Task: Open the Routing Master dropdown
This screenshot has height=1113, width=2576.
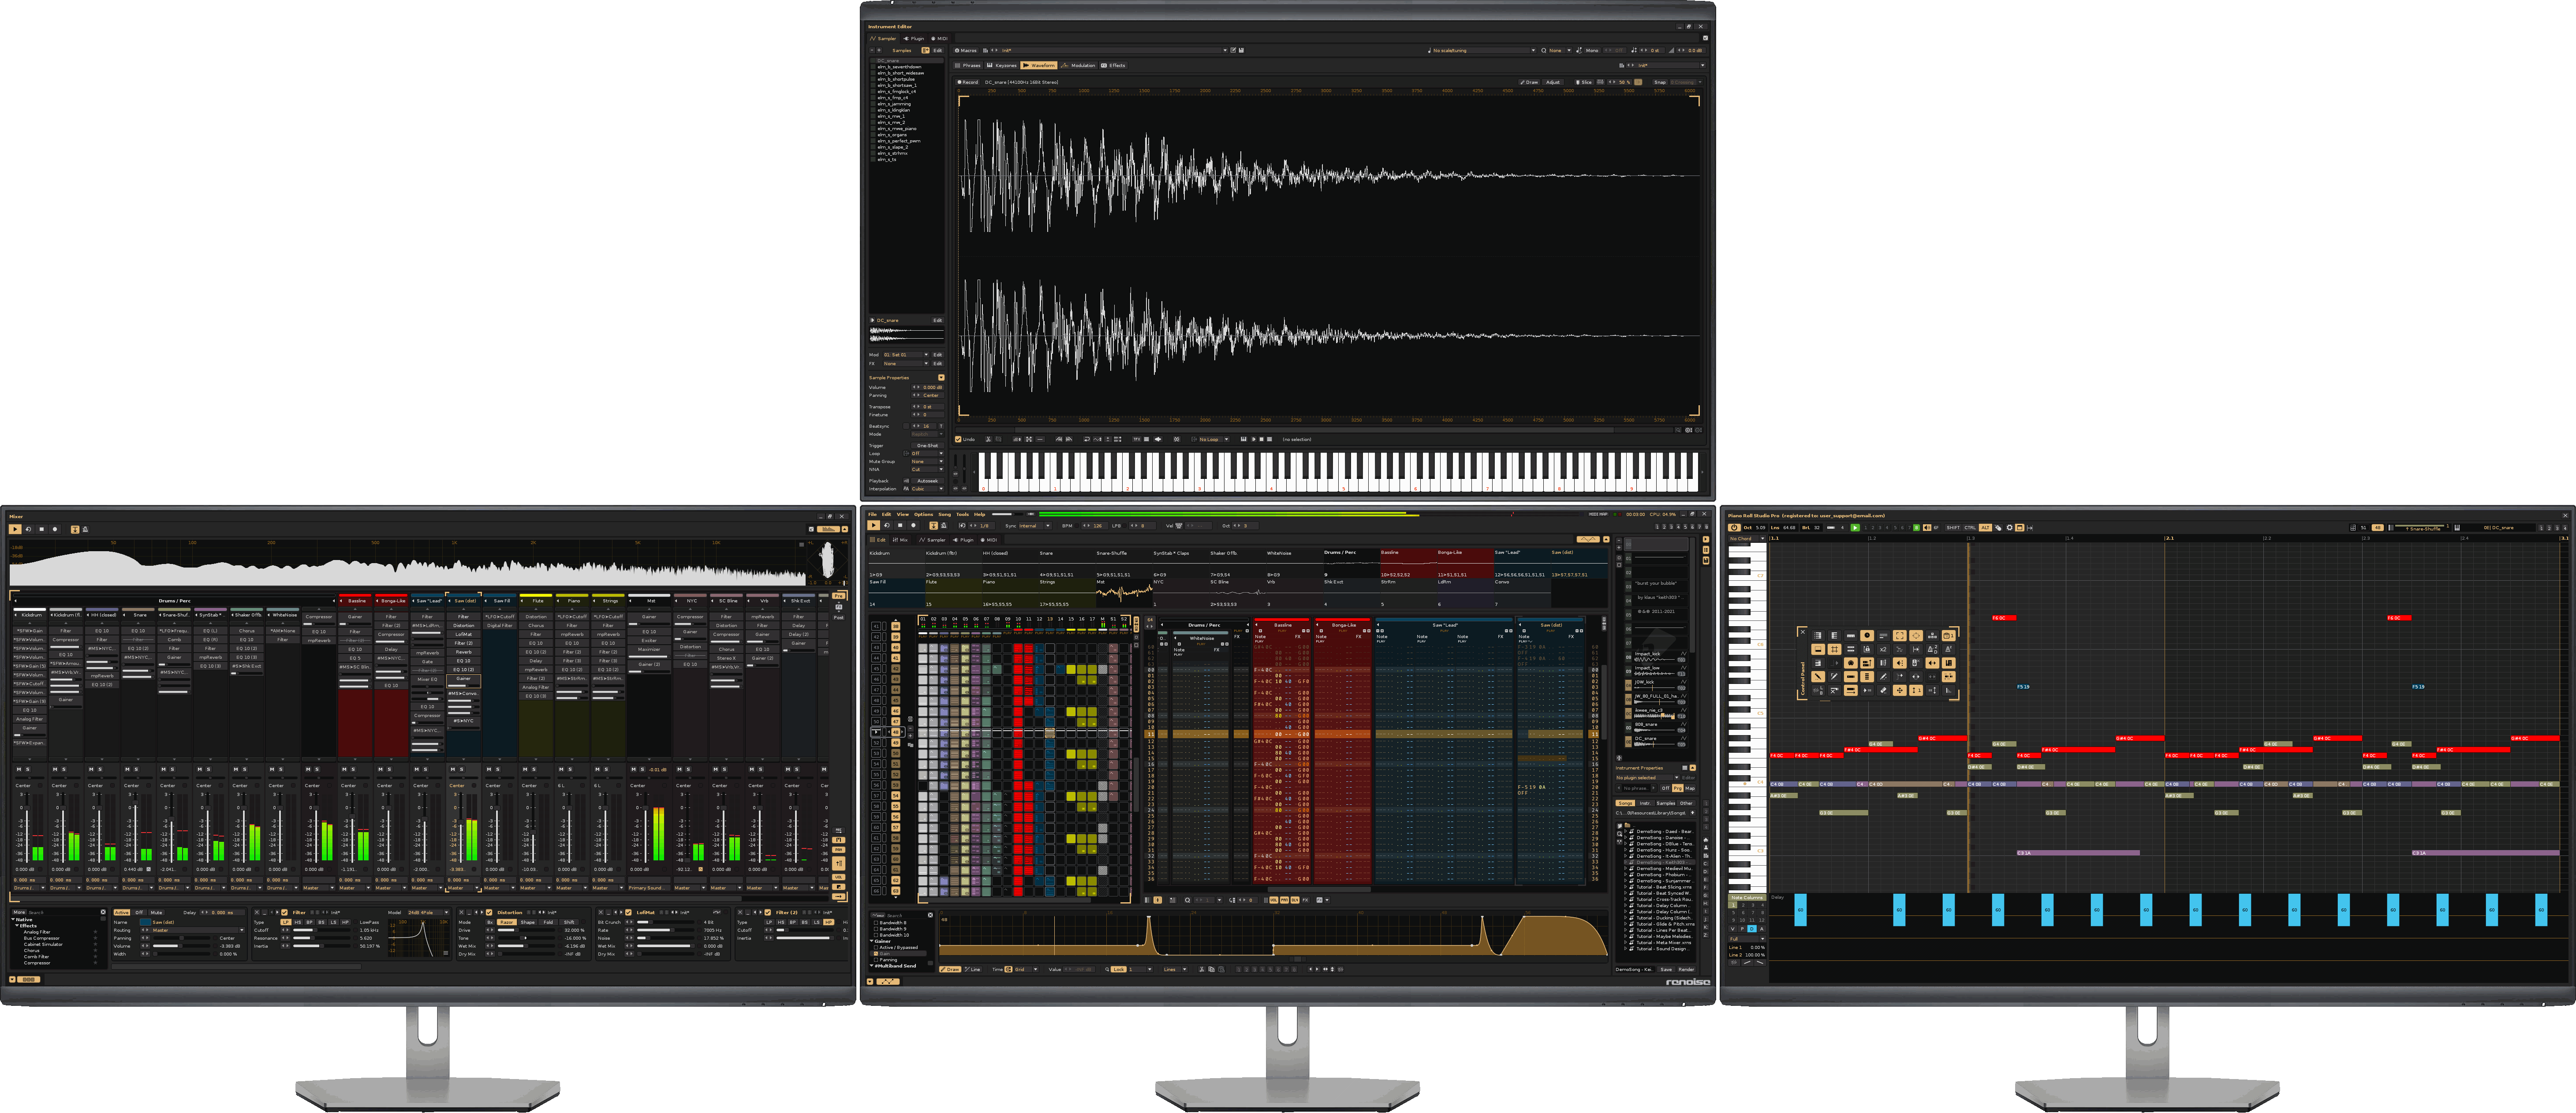Action: (x=193, y=930)
